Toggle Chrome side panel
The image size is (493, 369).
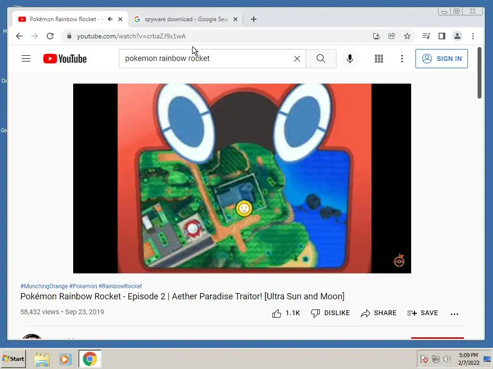[442, 36]
